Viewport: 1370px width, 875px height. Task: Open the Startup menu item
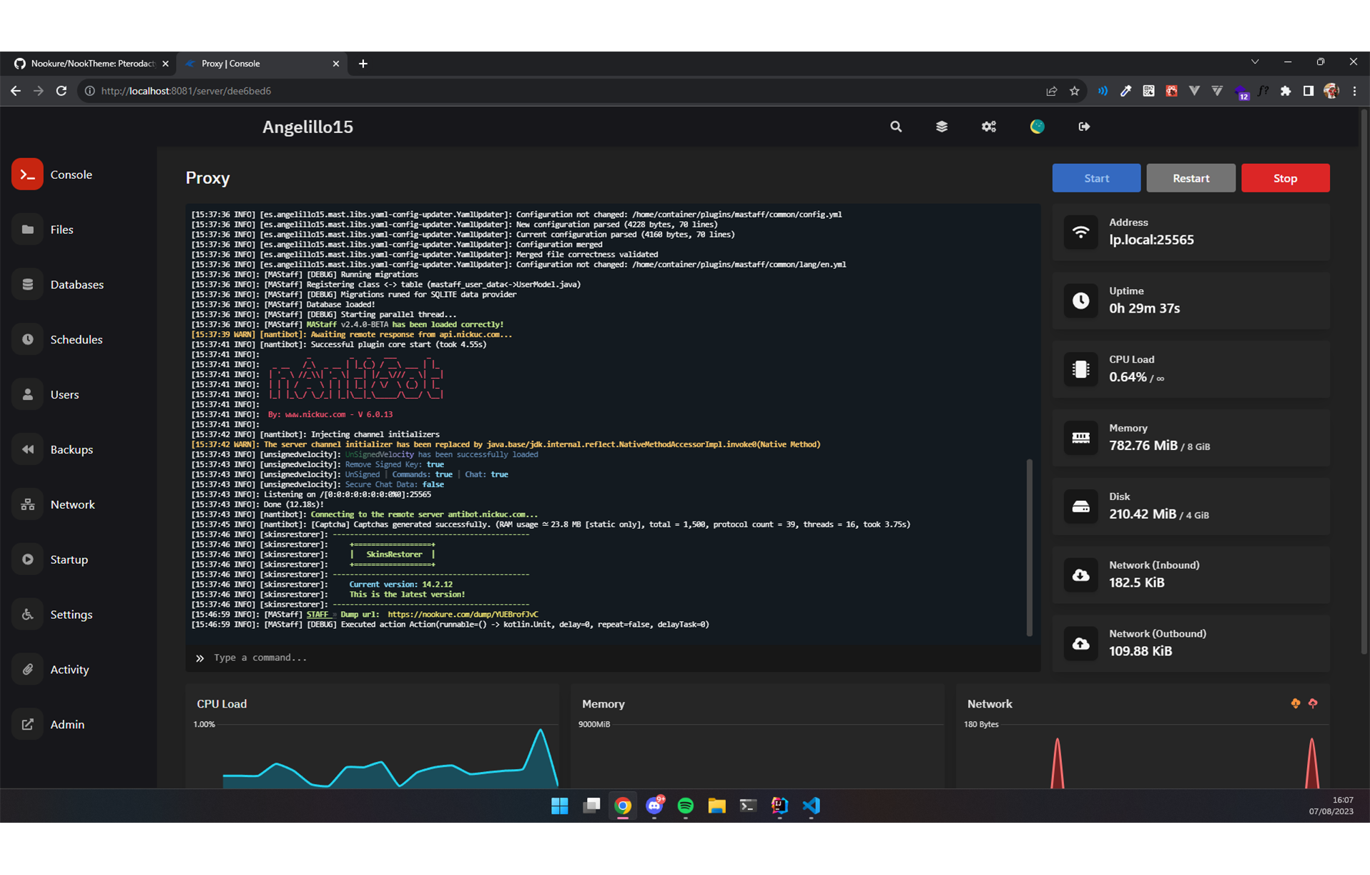coord(69,559)
